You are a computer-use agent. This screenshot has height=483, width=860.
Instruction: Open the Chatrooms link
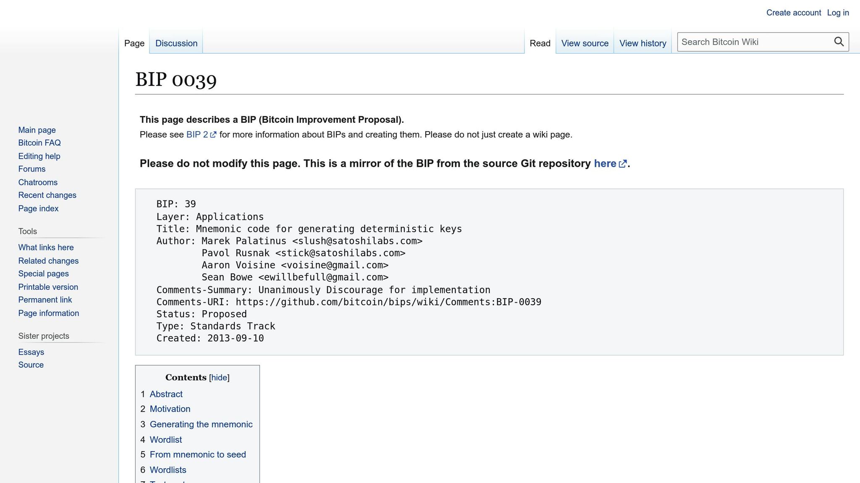point(38,182)
